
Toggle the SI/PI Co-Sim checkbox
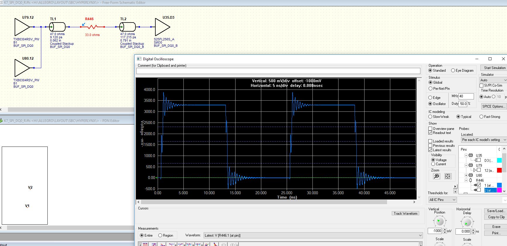click(x=482, y=85)
